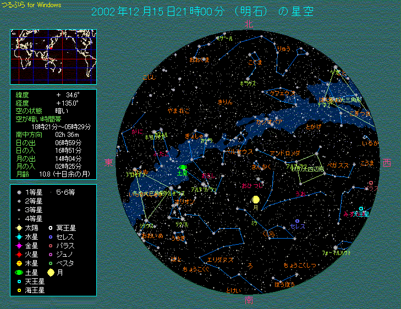
Task: Click the sunrise time '06時59分'
Action: 68,142
